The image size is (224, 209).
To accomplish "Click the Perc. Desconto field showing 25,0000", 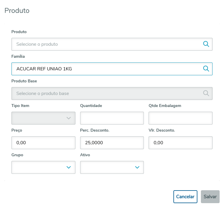I will (x=112, y=143).
